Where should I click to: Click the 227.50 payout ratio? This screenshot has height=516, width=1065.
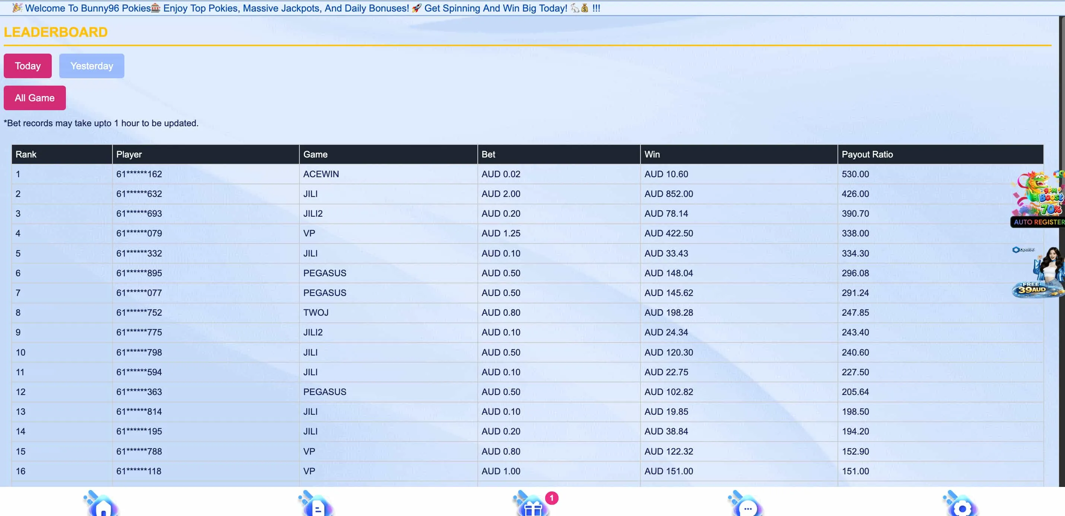click(855, 373)
